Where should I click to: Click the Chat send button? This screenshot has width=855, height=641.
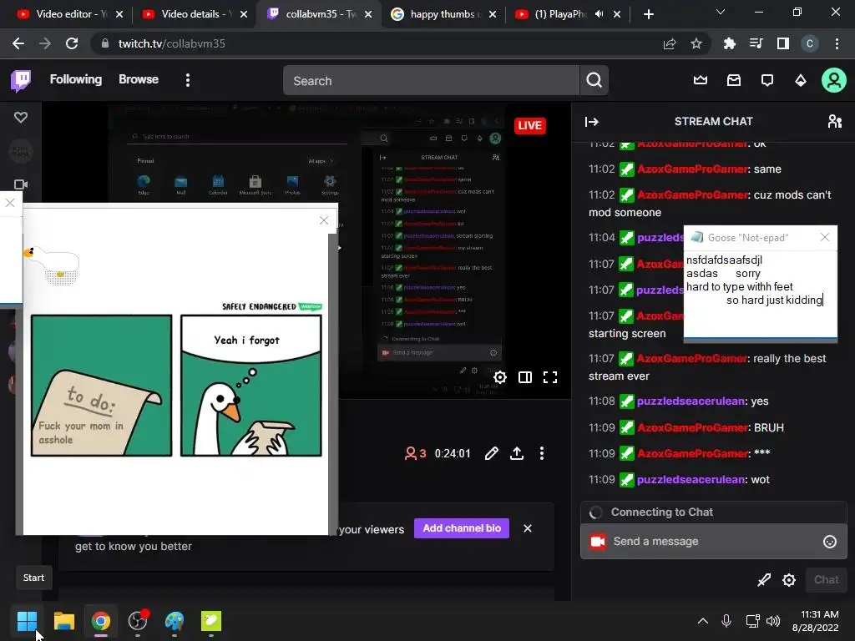826,580
